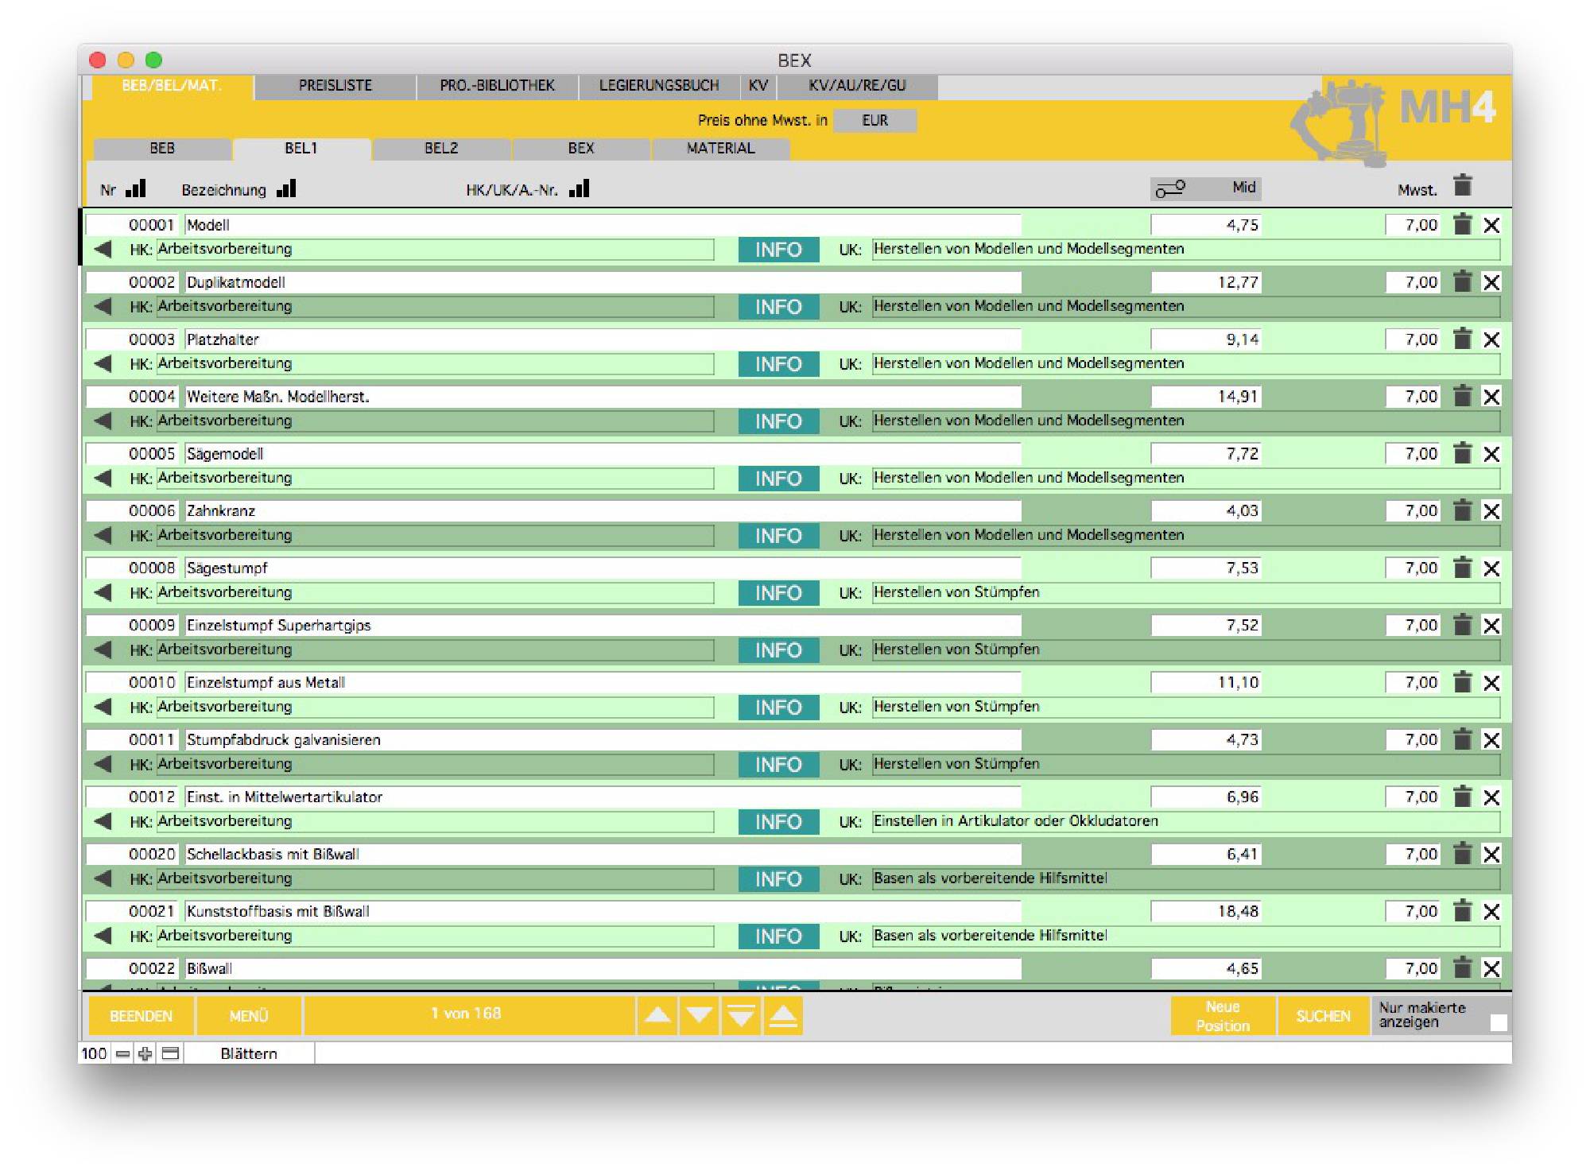The height and width of the screenshot is (1175, 1590).
Task: Click the header trash icon next to Mwst.
Action: point(1462,185)
